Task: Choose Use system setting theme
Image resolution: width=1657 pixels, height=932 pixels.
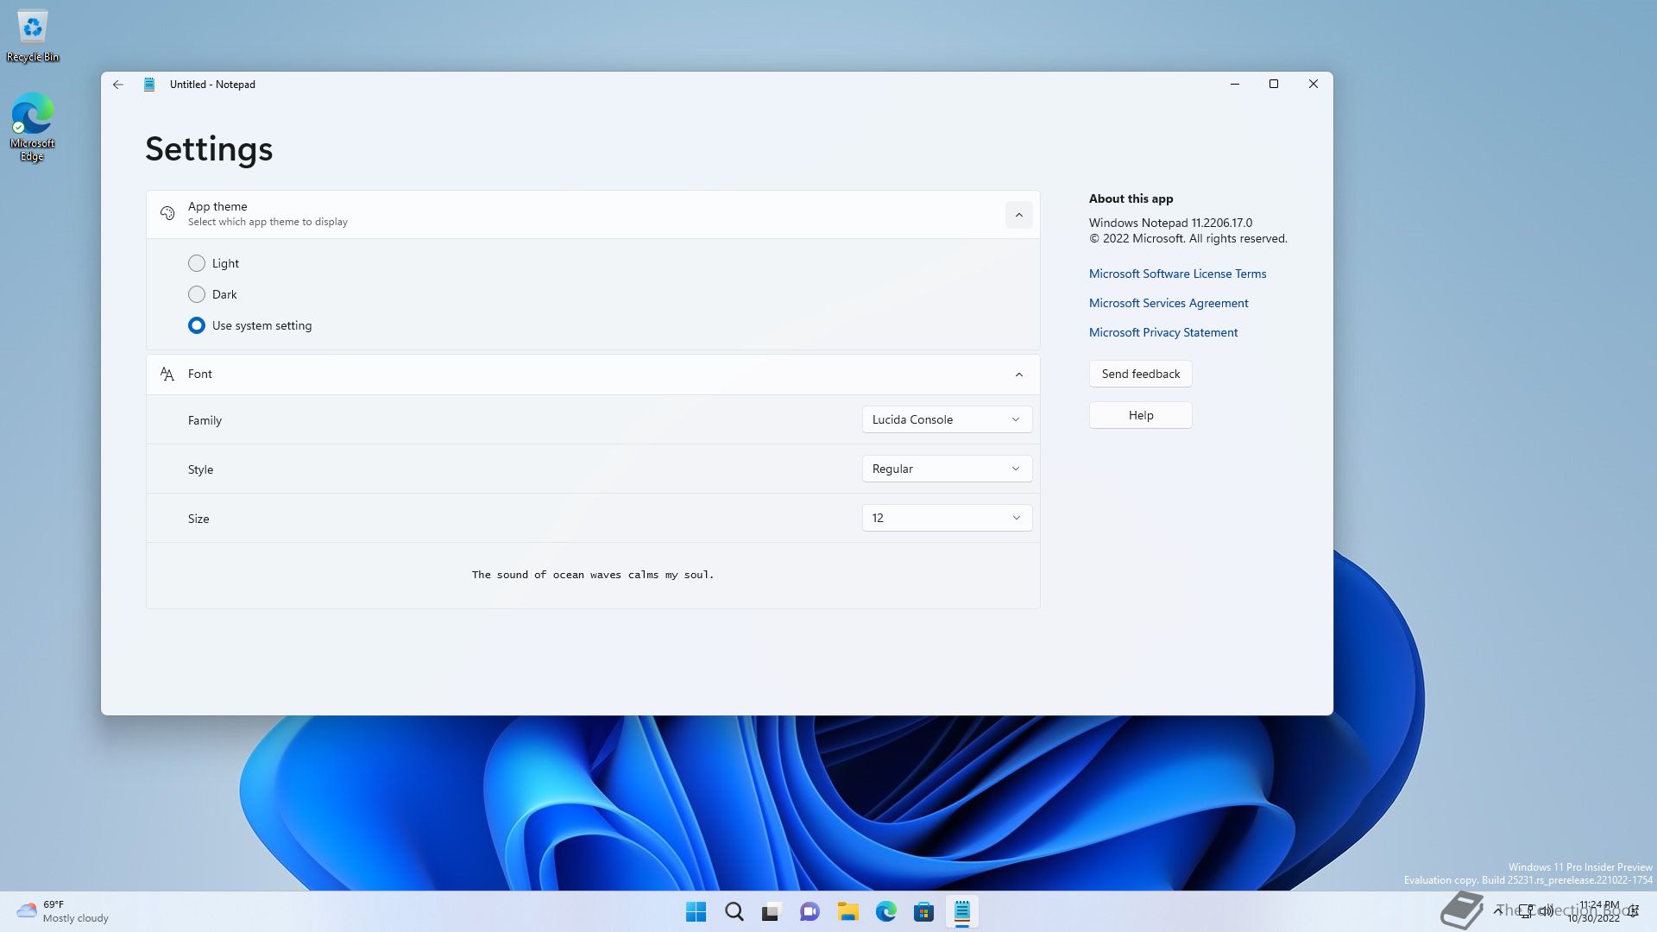Action: (x=197, y=325)
